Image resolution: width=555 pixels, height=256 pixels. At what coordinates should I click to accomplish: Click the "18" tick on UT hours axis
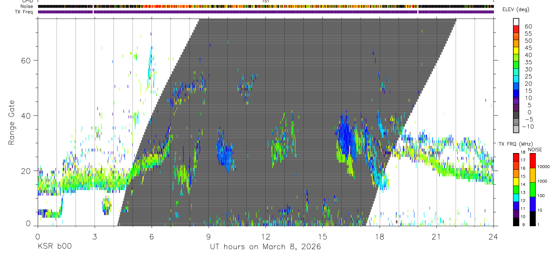380,237
